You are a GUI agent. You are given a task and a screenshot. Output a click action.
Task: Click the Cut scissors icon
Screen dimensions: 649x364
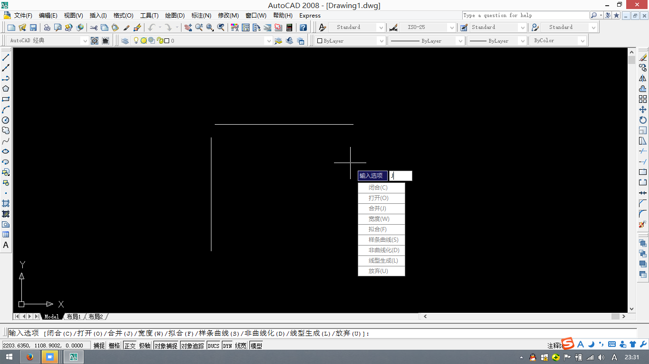94,27
